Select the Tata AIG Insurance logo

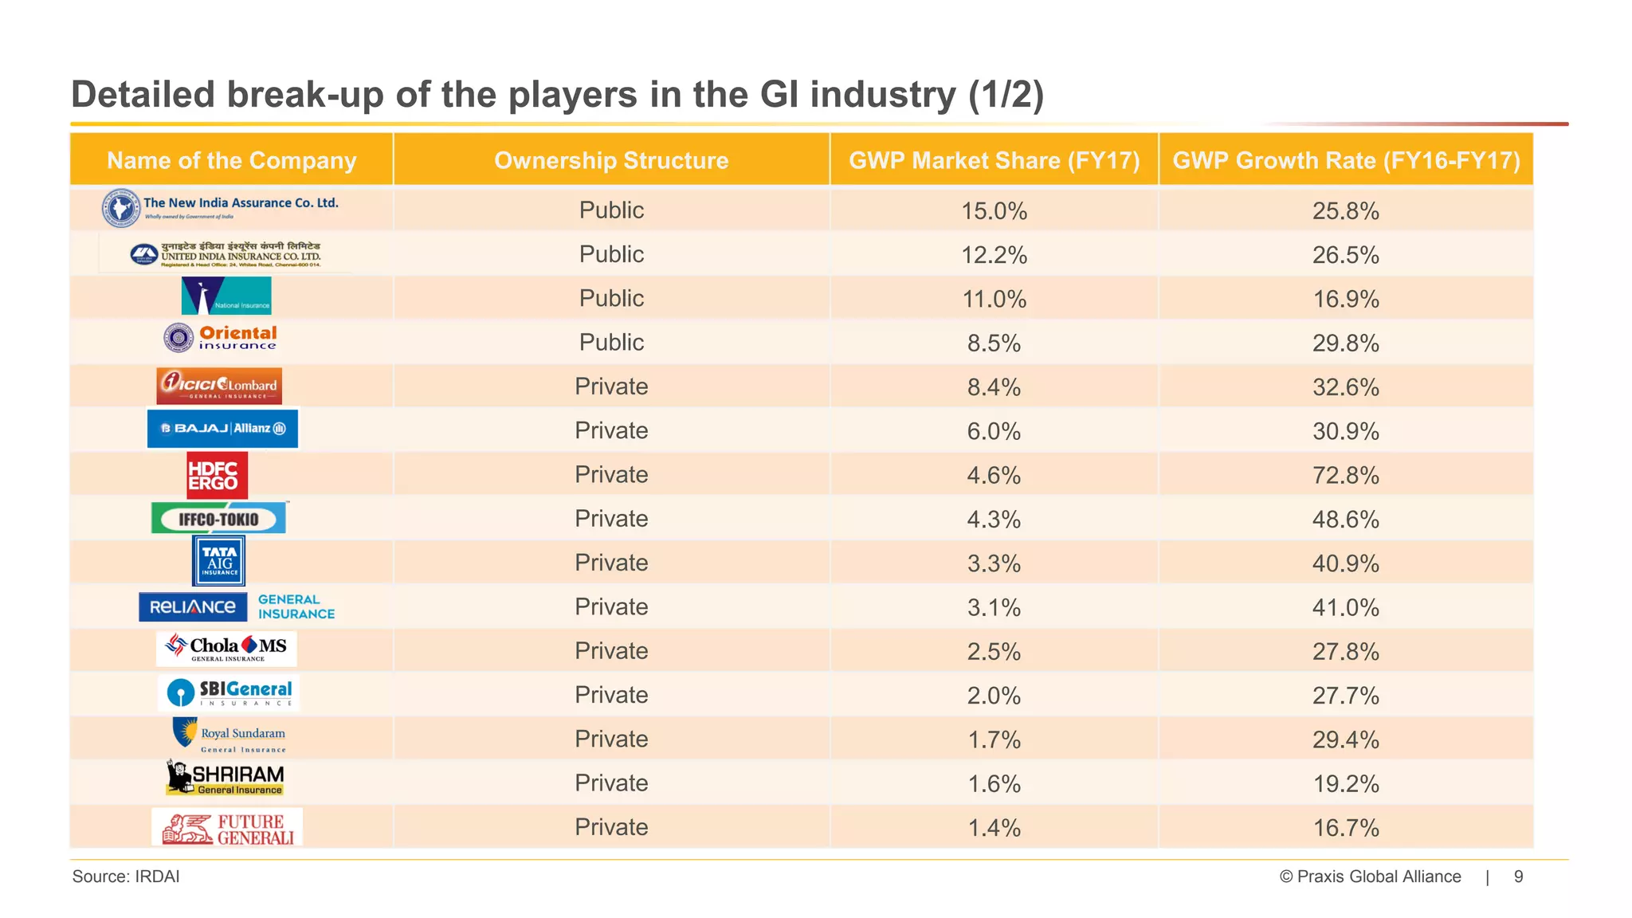(x=219, y=561)
